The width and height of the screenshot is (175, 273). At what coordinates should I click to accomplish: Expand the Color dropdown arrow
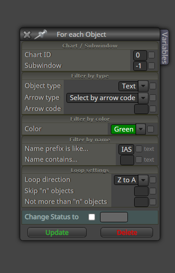pos(140,129)
